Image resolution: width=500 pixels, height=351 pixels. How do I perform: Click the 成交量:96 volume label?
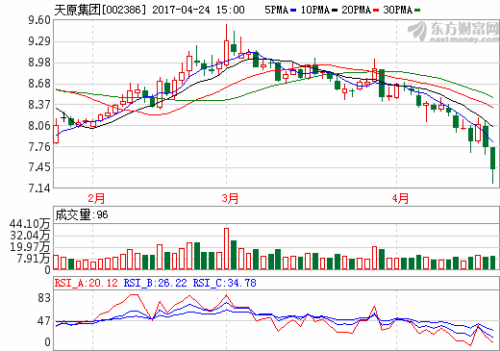click(82, 214)
